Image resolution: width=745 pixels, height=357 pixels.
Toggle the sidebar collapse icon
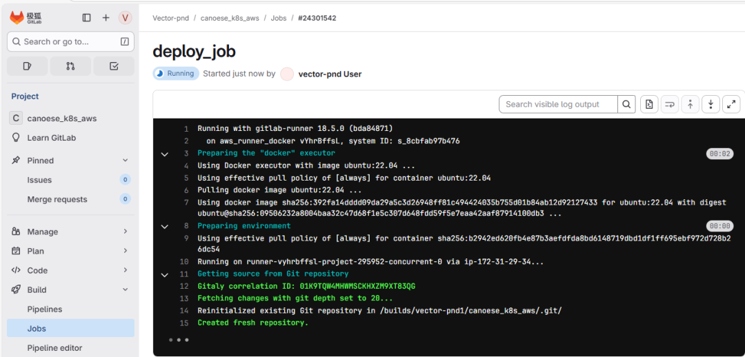(x=86, y=17)
